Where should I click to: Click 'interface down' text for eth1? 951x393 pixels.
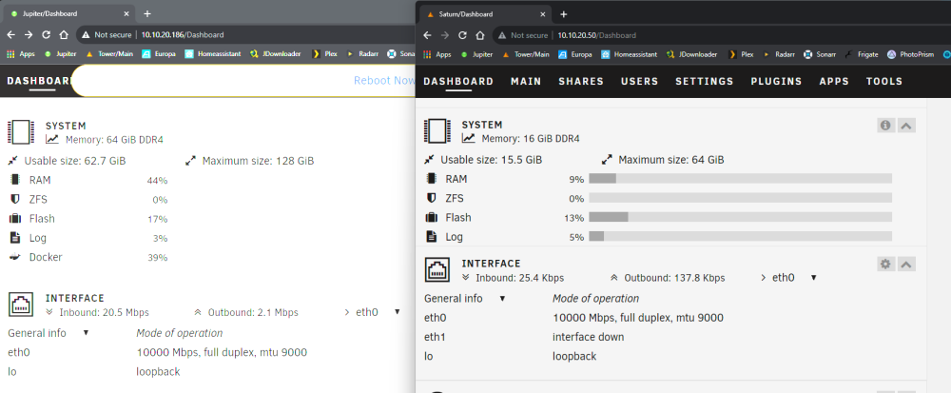[x=588, y=337]
